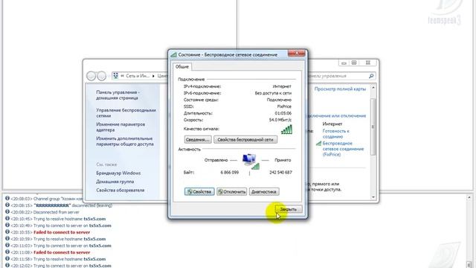Minimize the Control Panel window
The image size is (476, 268).
tap(344, 63)
